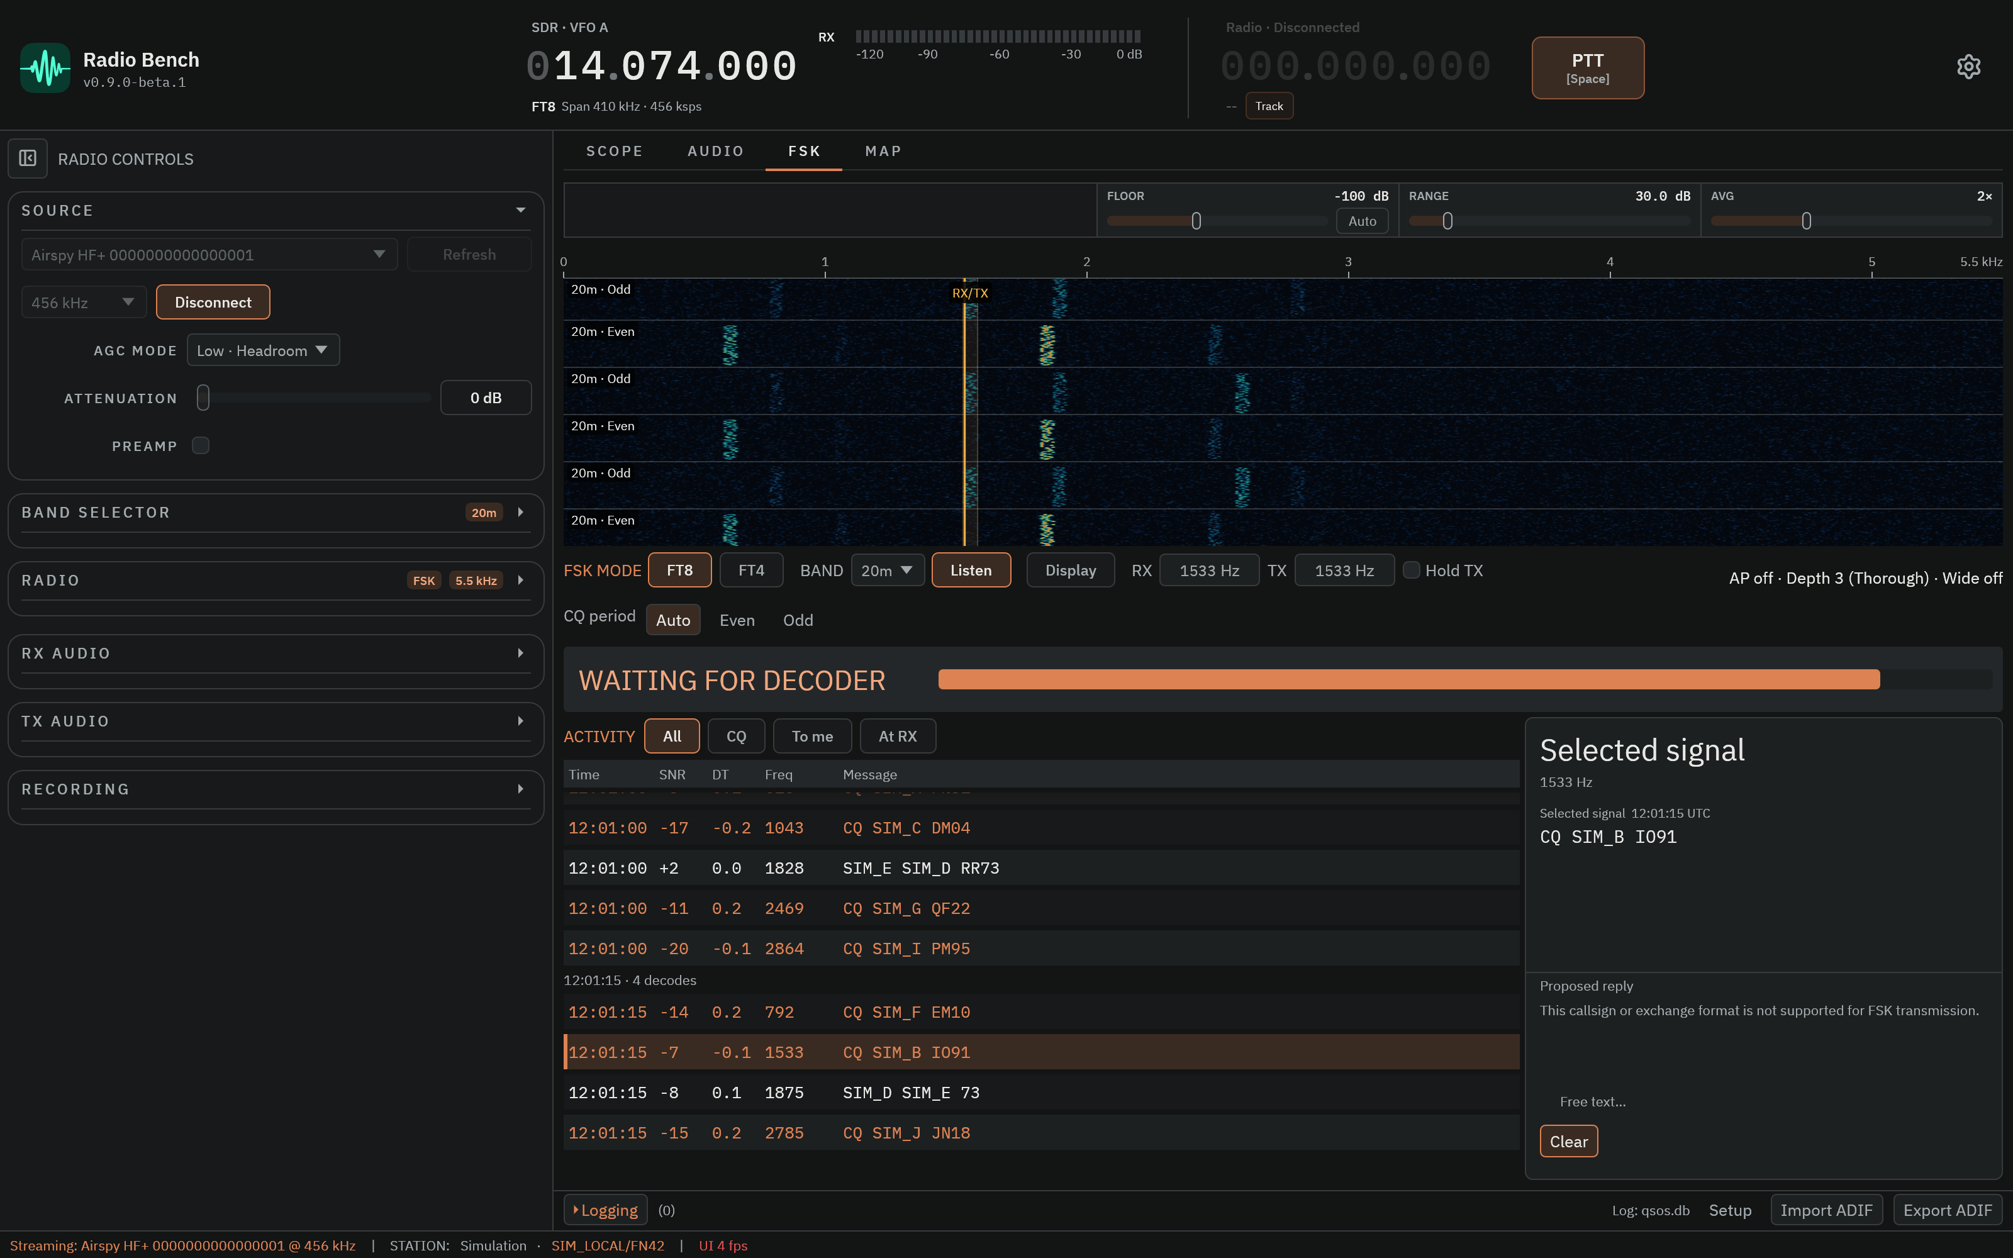Select the CQ SIM_J JN18 decode row

[x=1042, y=1132]
